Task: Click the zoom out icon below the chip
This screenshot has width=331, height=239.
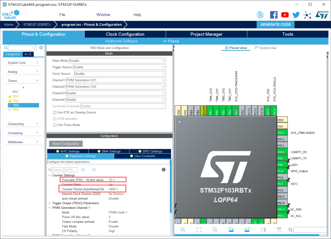Action: [x=215, y=230]
